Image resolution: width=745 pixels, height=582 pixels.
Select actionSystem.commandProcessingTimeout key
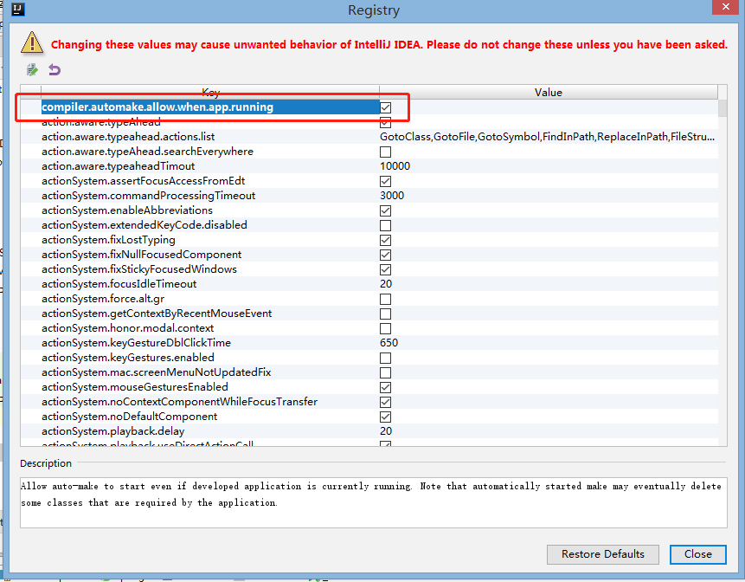coord(148,196)
